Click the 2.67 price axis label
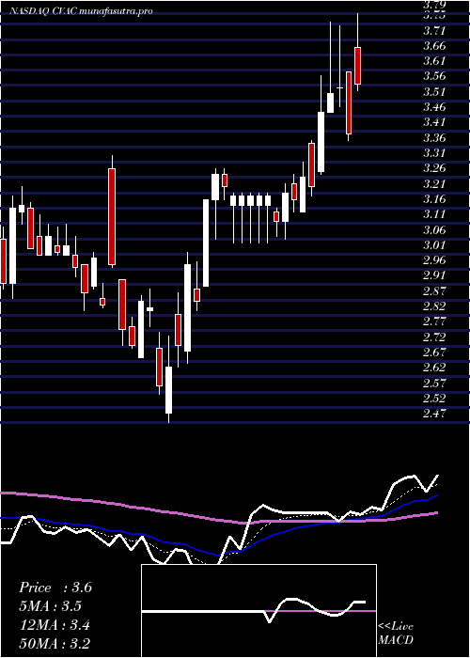Viewport: 470px width, 658px height. 433,352
